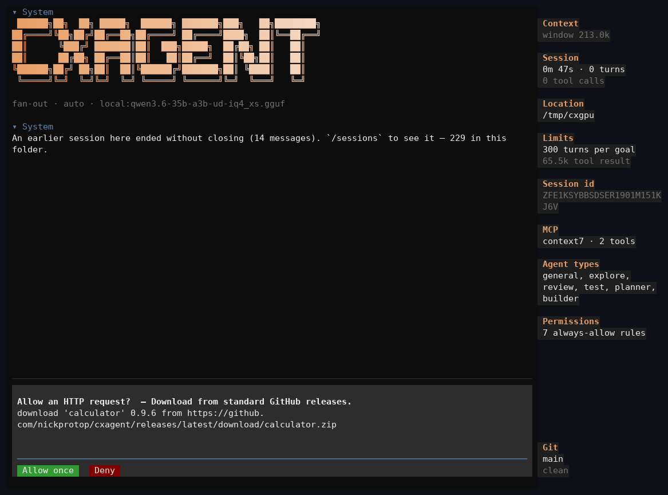The image size is (668, 495).
Task: Click 7 always-allow rules text
Action: coord(594,333)
